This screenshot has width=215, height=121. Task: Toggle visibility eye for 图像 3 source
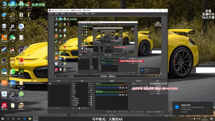(x=89, y=90)
